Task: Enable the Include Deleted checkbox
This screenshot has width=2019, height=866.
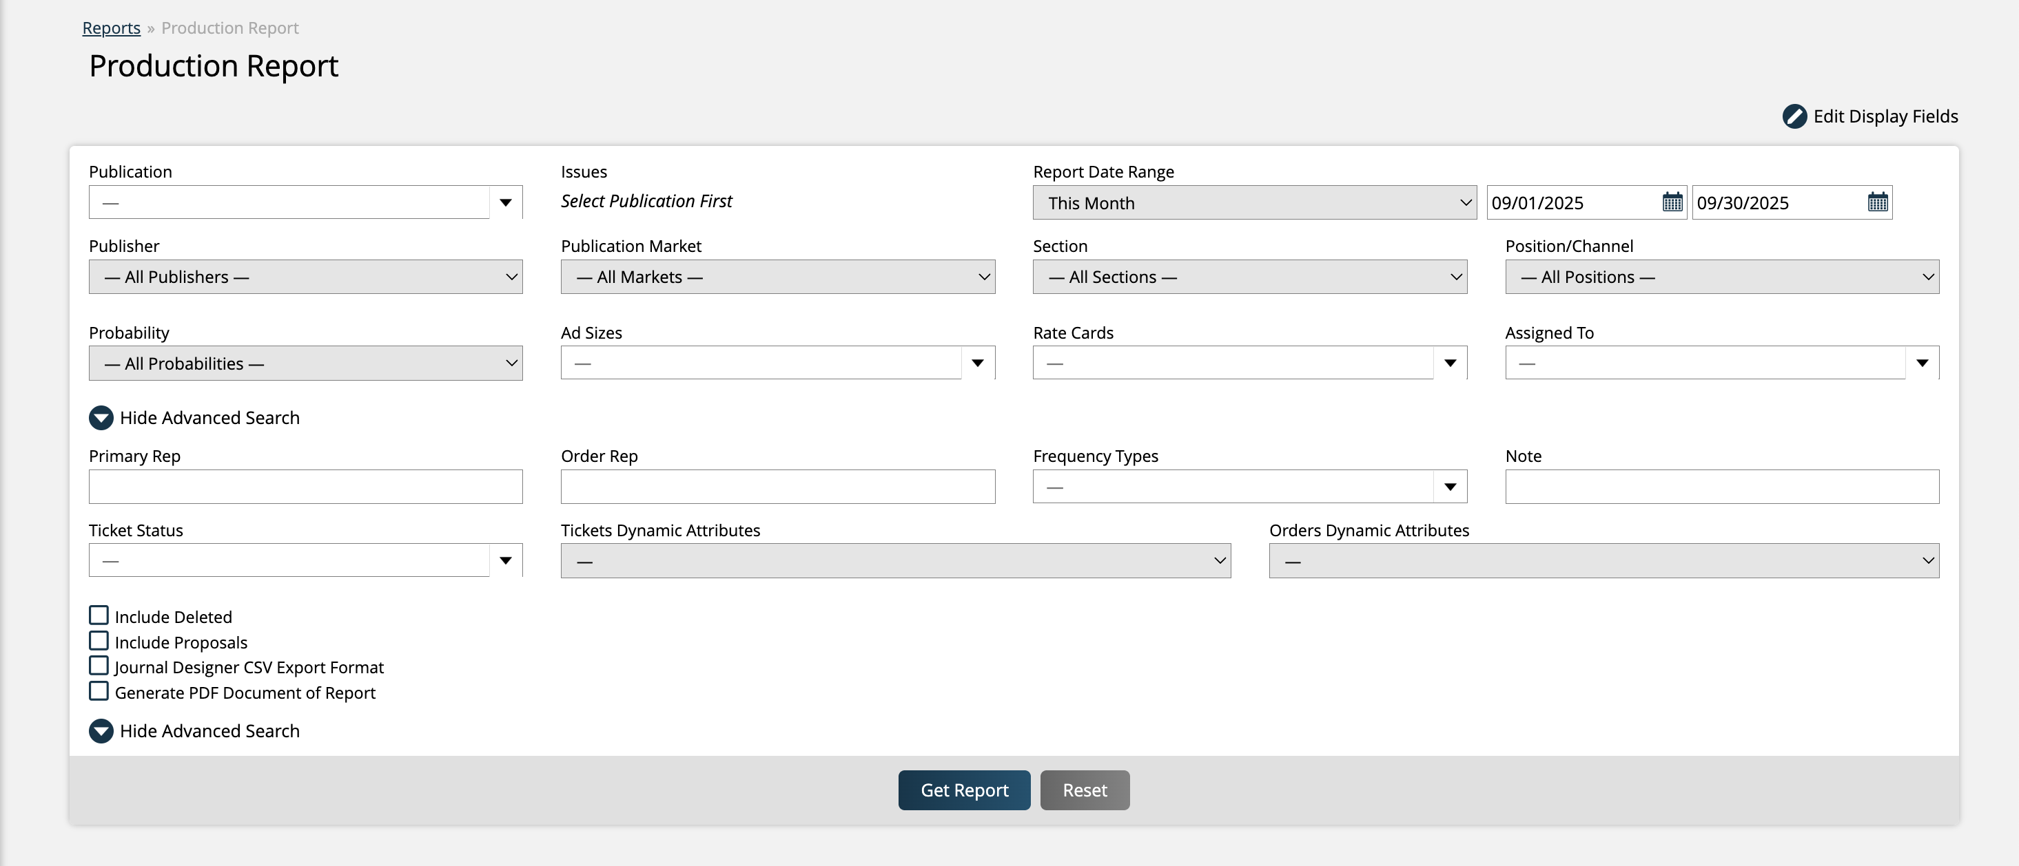Action: click(99, 615)
